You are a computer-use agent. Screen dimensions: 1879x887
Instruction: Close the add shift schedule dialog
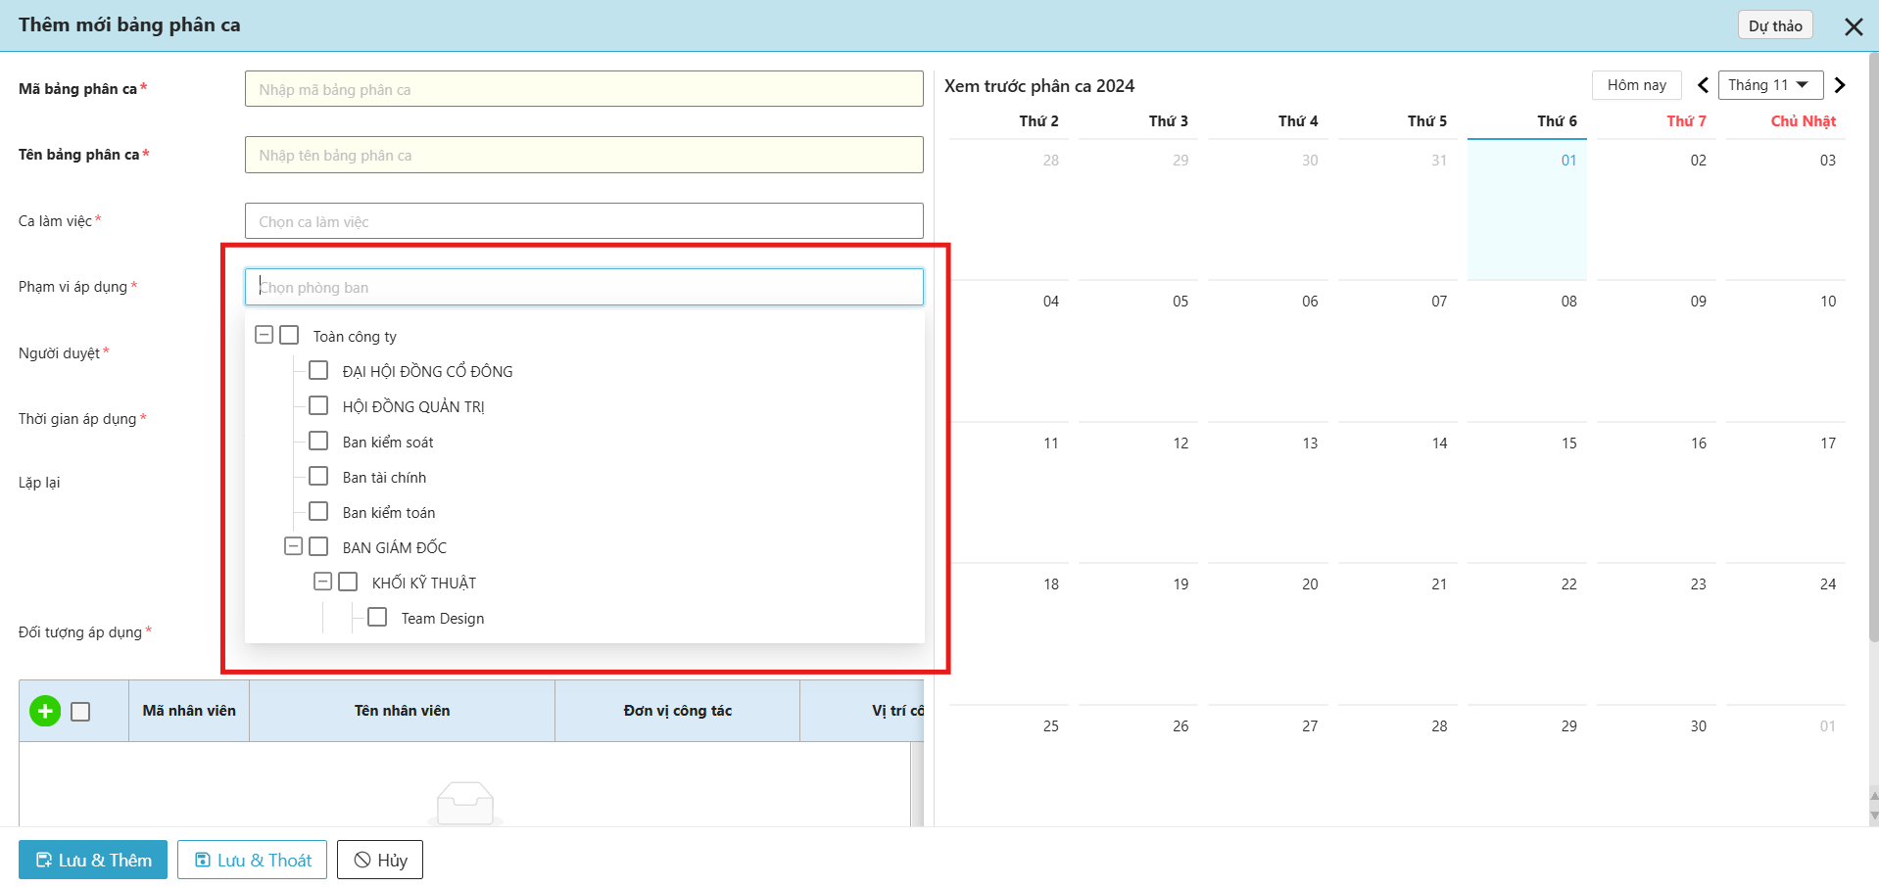pos(1854,26)
